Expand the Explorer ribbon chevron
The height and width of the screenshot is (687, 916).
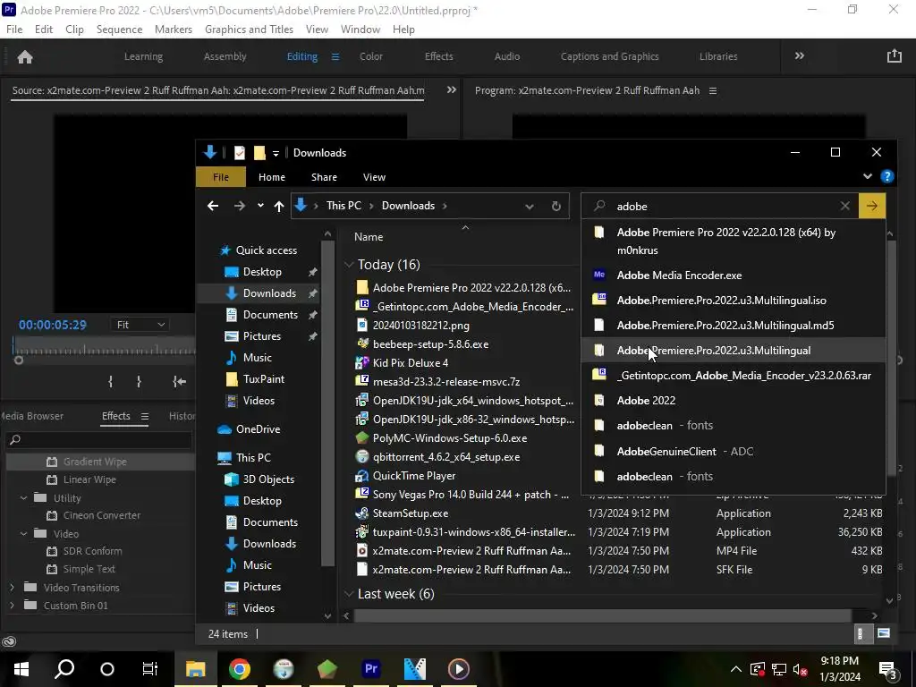(868, 176)
